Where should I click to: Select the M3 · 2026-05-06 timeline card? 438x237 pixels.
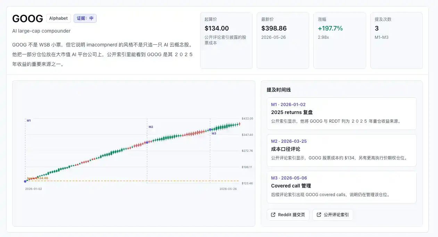click(341, 187)
